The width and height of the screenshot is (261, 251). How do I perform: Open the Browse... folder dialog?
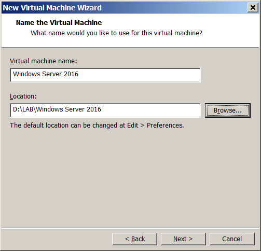(228, 110)
